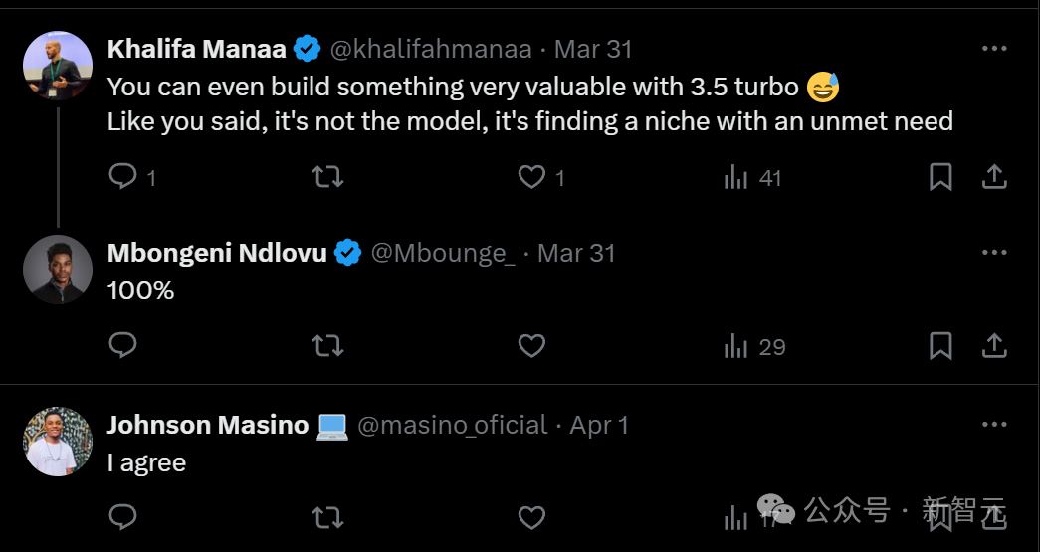Like Mbongeni Ndlovu's 100% tweet
Image resolution: width=1040 pixels, height=552 pixels.
(x=532, y=345)
